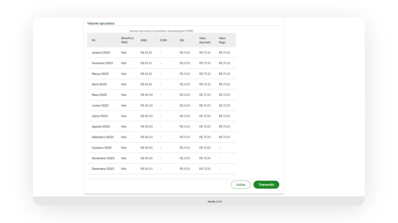
Task: Click the Valores apurados section heading
Action: pos(101,23)
